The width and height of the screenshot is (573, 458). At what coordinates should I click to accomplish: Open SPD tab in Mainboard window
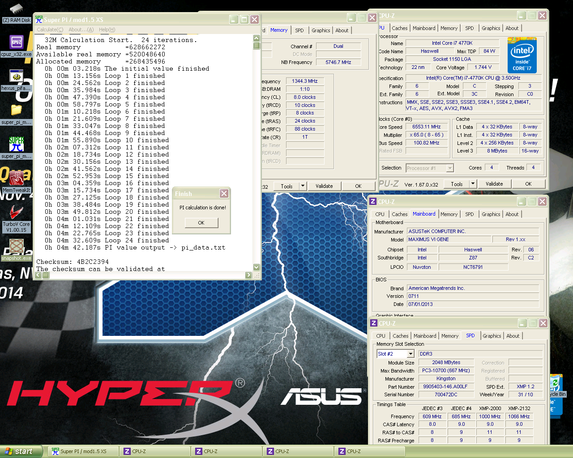[470, 214]
